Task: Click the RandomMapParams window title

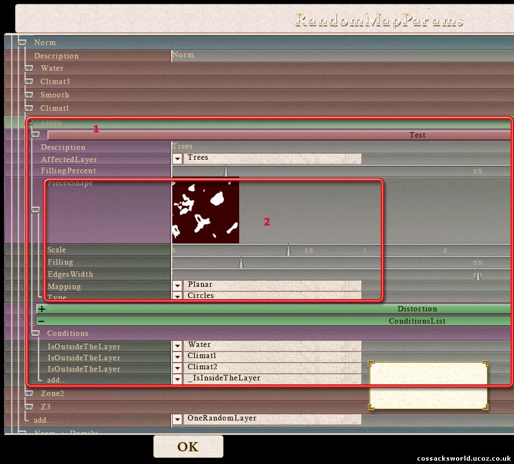Action: (x=379, y=20)
